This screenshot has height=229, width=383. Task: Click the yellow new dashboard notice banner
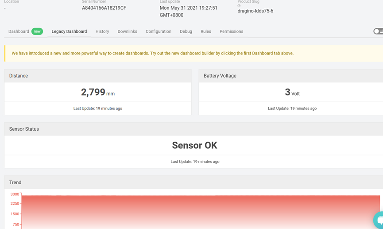tap(193, 53)
